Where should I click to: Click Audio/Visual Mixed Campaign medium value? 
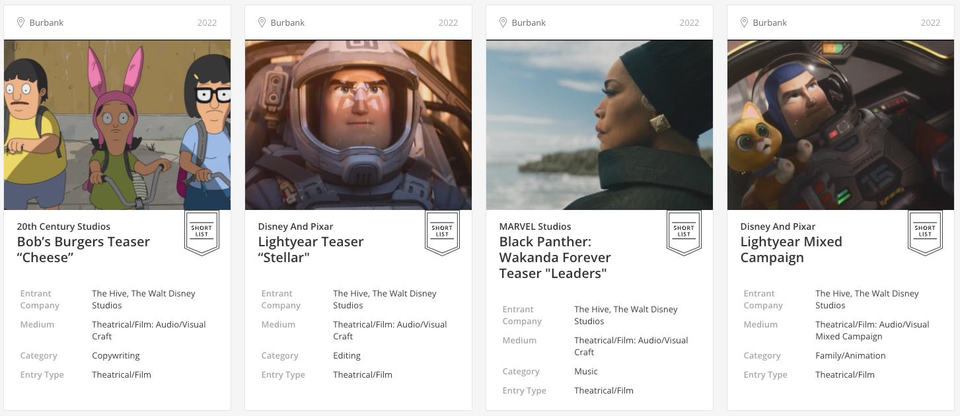pos(872,330)
